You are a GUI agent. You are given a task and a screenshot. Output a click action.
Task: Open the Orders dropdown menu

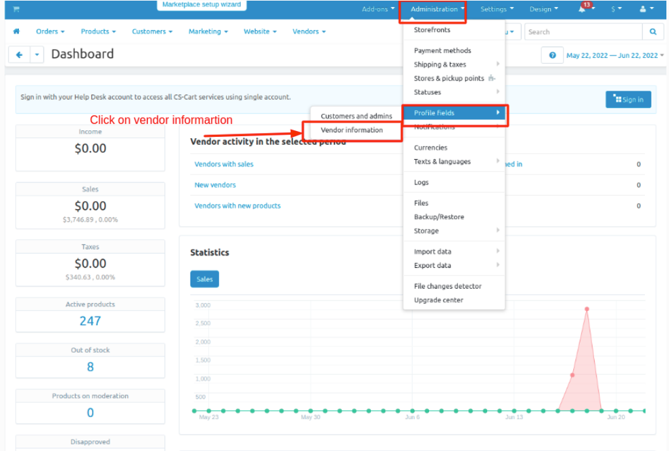(50, 31)
